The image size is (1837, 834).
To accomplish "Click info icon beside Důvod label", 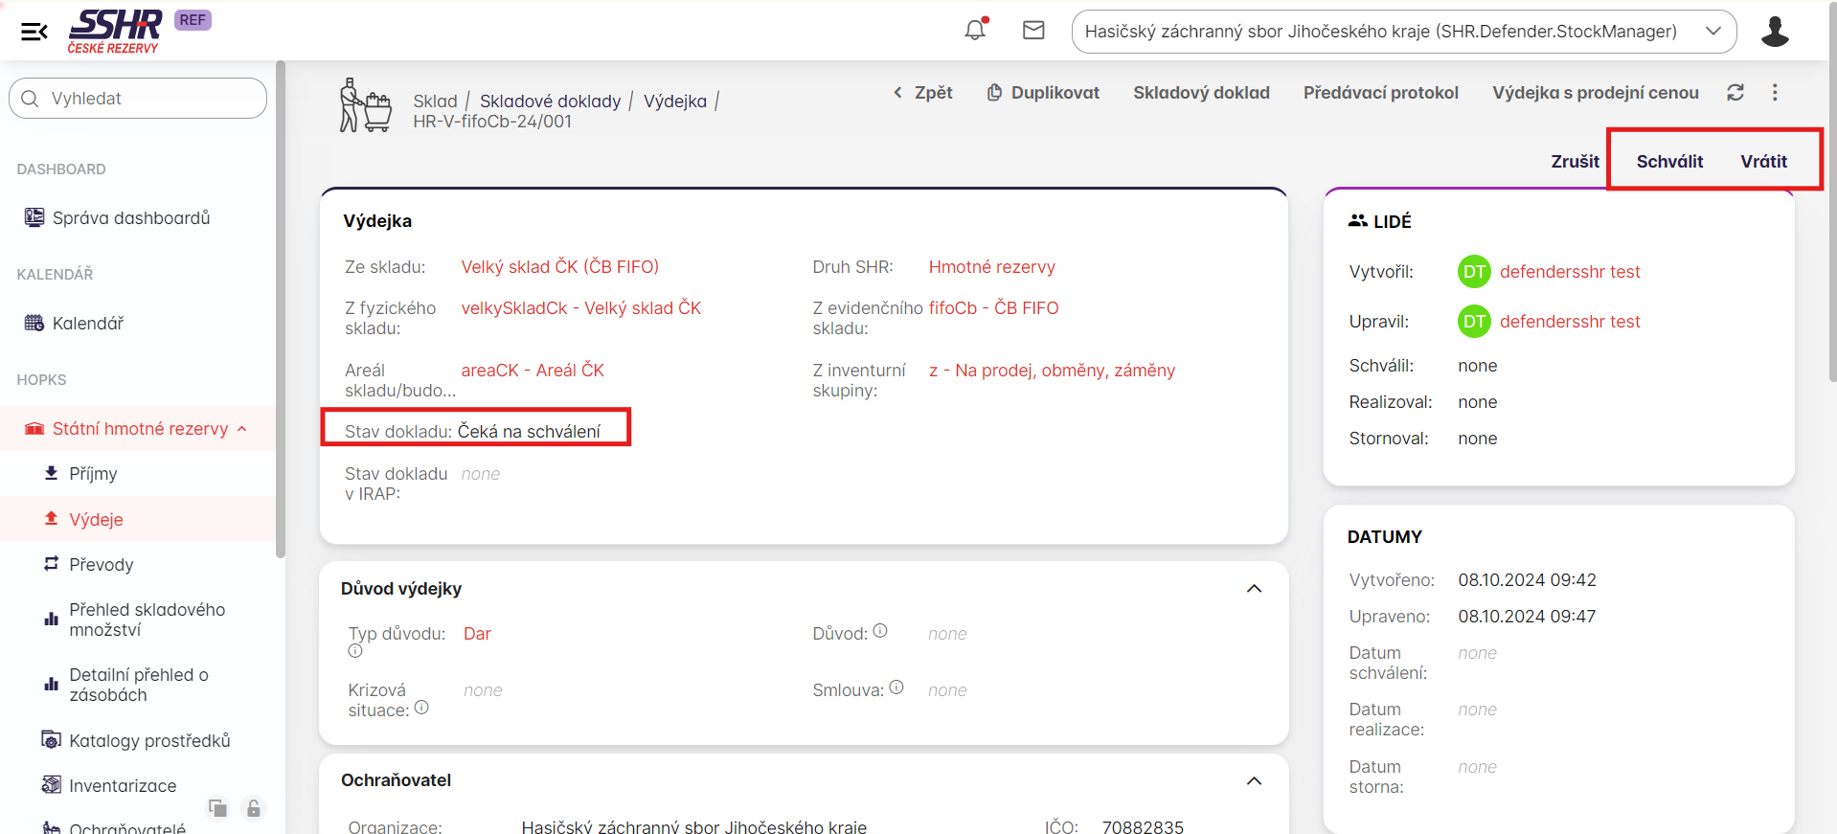I will [x=880, y=631].
